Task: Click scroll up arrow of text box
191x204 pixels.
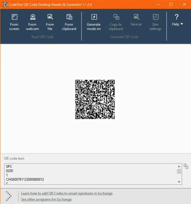Action: [x=179, y=166]
